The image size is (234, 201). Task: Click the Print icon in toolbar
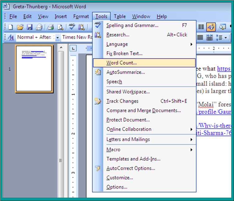[51, 27]
